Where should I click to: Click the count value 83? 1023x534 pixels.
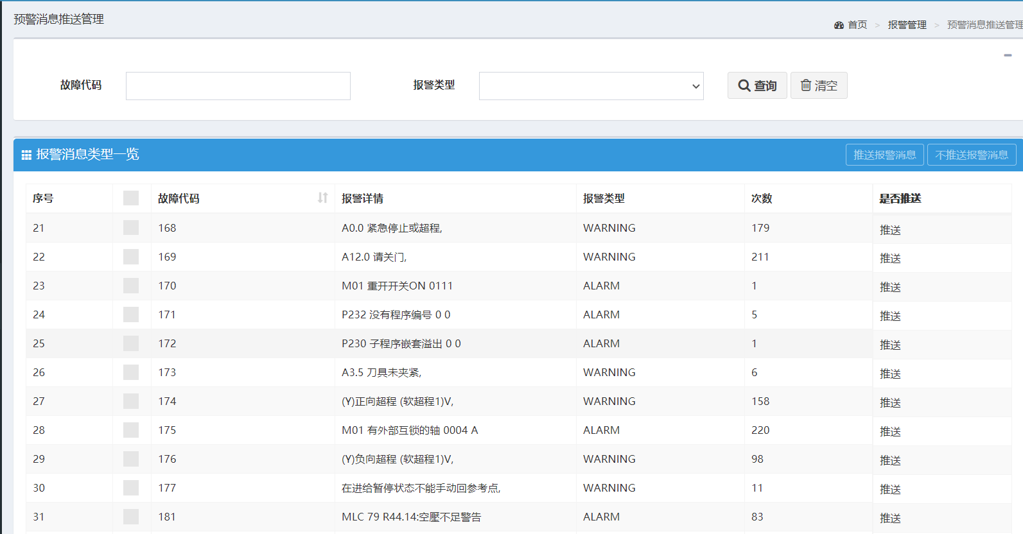[758, 517]
